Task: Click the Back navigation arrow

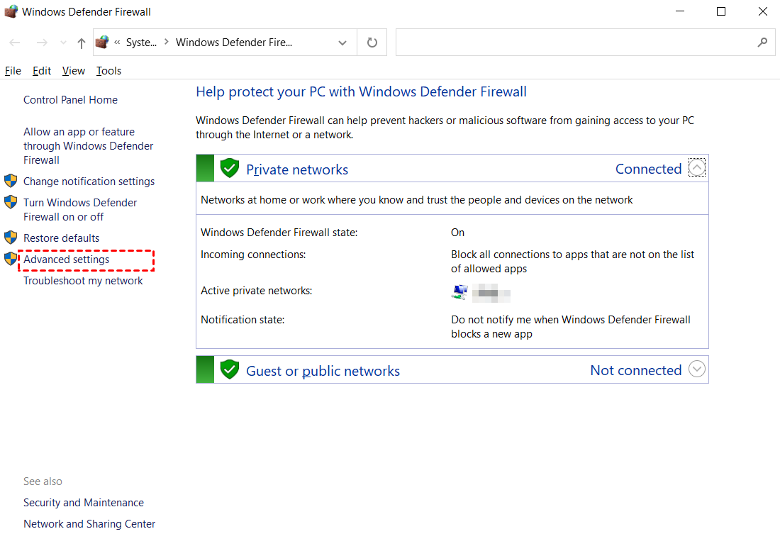Action: pyautogui.click(x=15, y=43)
